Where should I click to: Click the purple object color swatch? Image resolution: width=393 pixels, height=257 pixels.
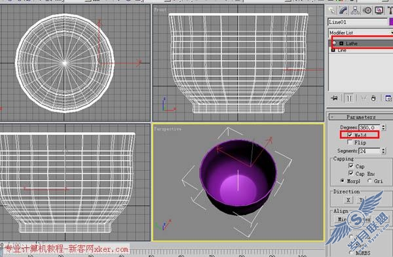391,22
